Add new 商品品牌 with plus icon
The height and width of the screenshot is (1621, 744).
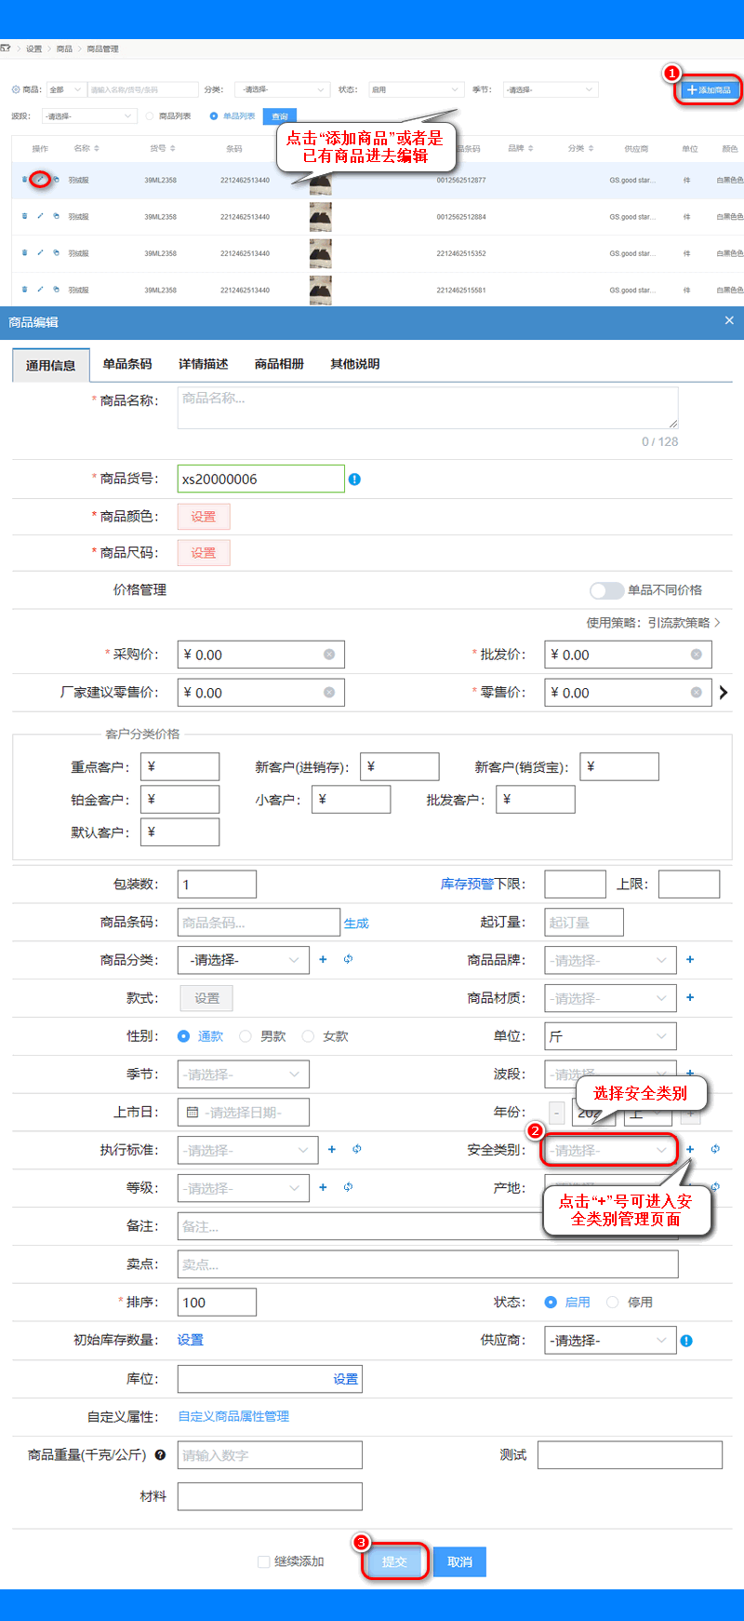tap(690, 959)
